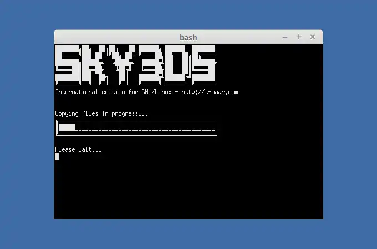The width and height of the screenshot is (377, 249).
Task: Click the K letter in SKY3DS logo
Action: pyautogui.click(x=95, y=65)
